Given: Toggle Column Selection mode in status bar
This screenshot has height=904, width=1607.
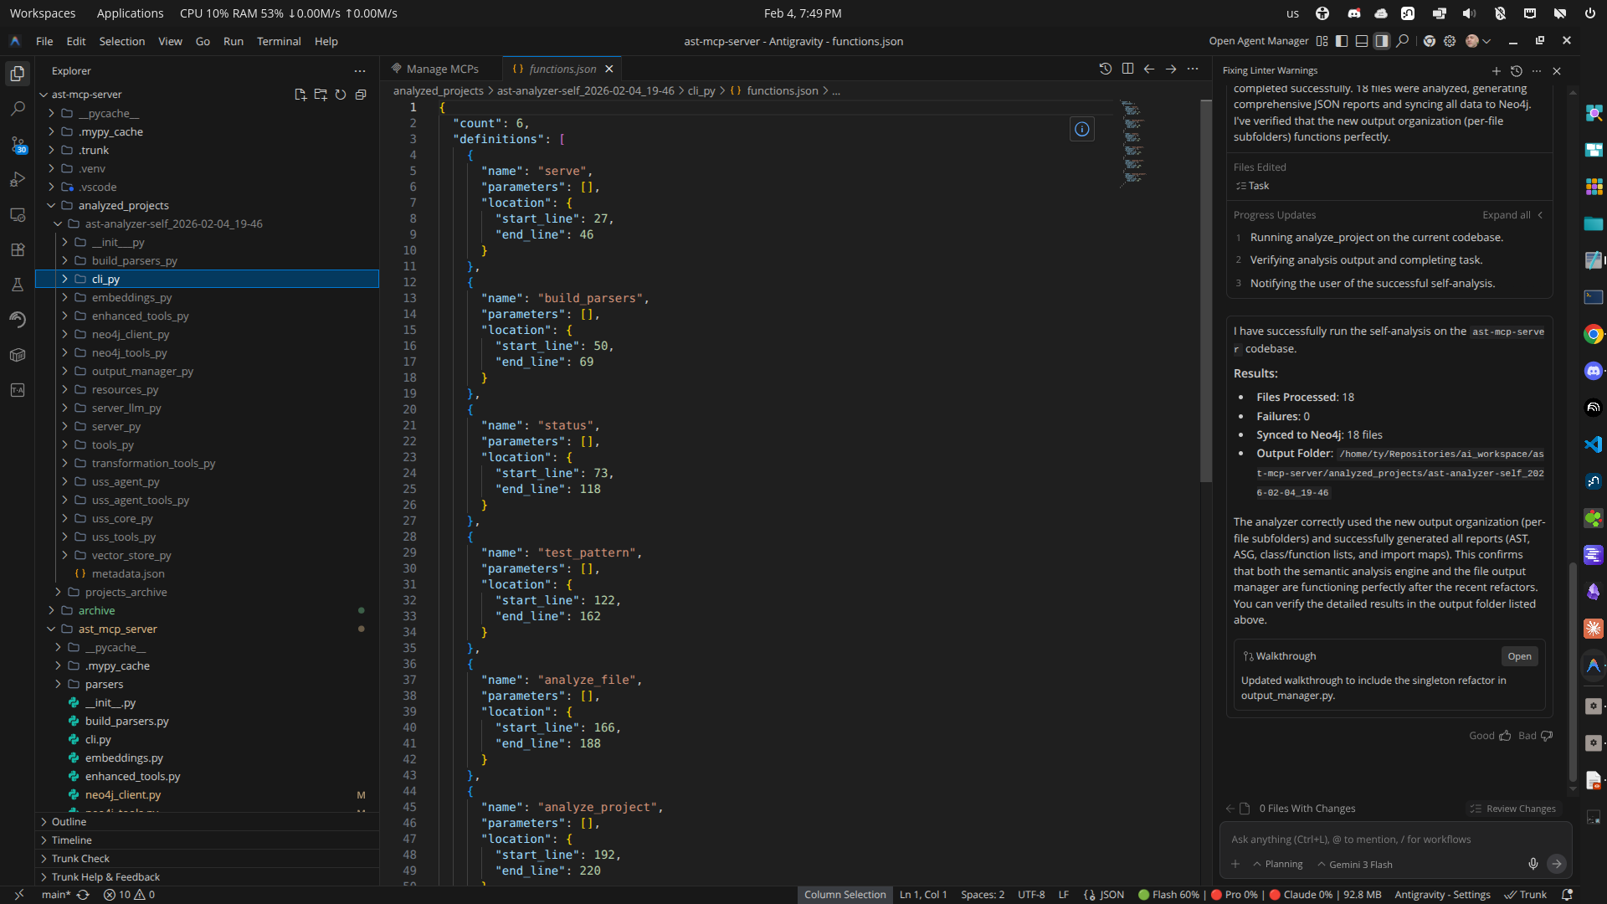Looking at the screenshot, I should tap(845, 895).
